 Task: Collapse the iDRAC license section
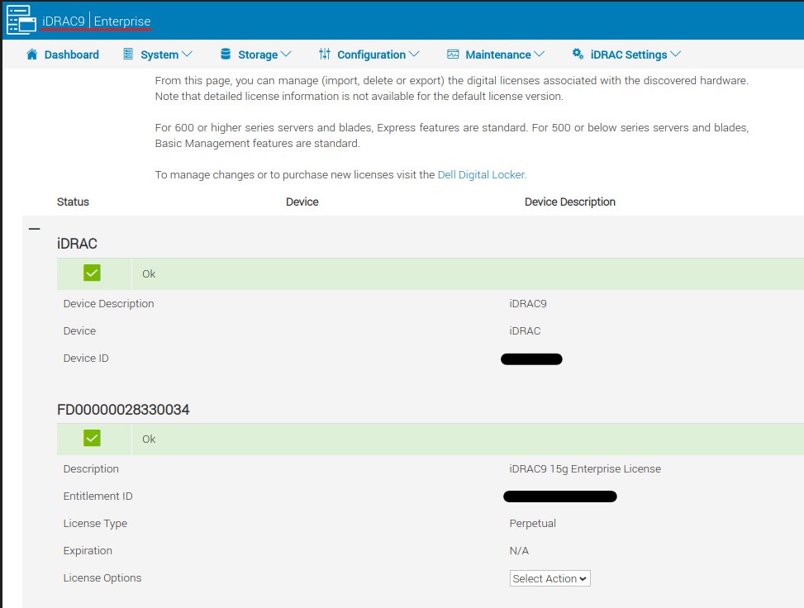pyautogui.click(x=34, y=227)
